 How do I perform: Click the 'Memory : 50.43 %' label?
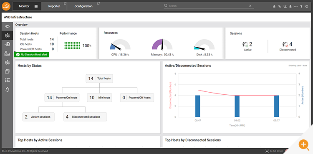click(x=162, y=55)
